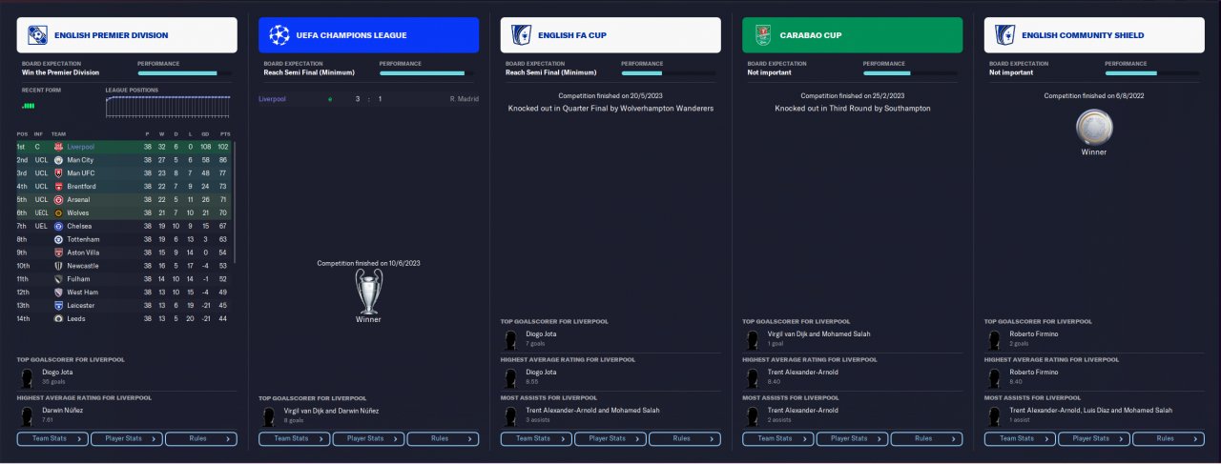Click the FA Cup logo icon
The height and width of the screenshot is (464, 1221).
[x=522, y=35]
